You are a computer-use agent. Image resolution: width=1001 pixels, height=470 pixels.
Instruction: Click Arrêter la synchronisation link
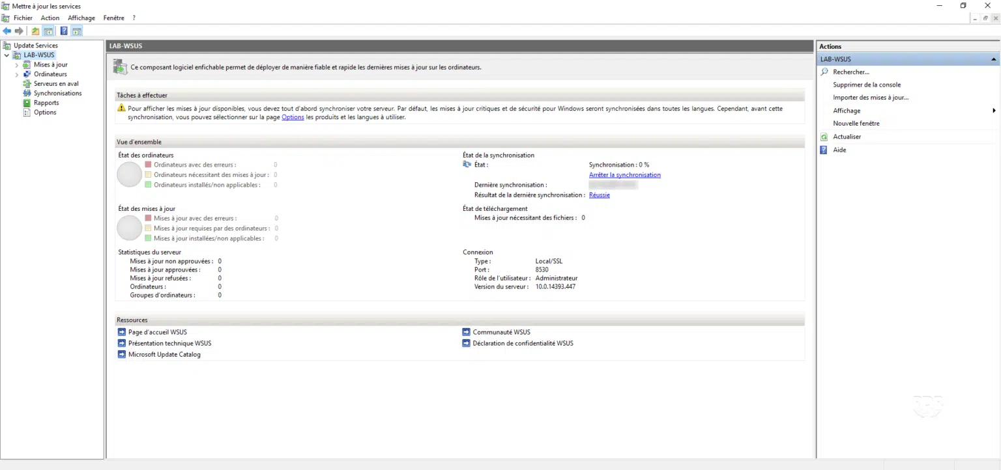625,175
